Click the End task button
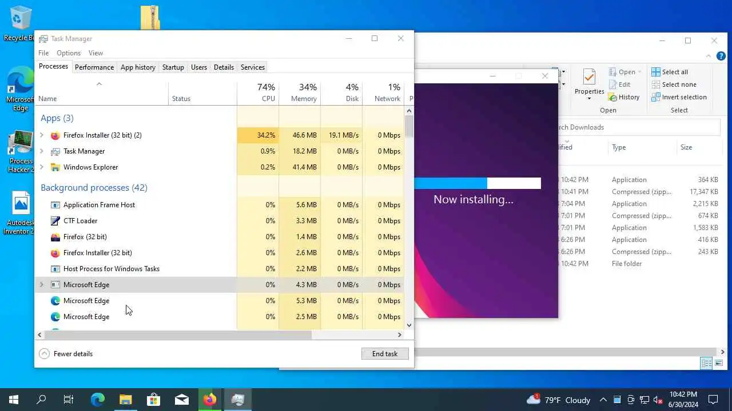 click(385, 354)
